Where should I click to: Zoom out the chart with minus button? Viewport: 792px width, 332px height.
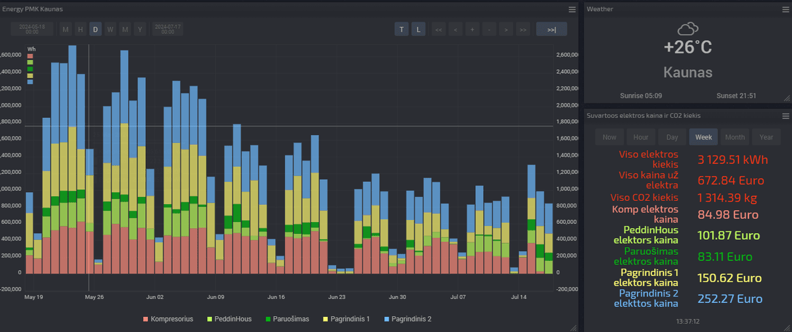coord(488,29)
